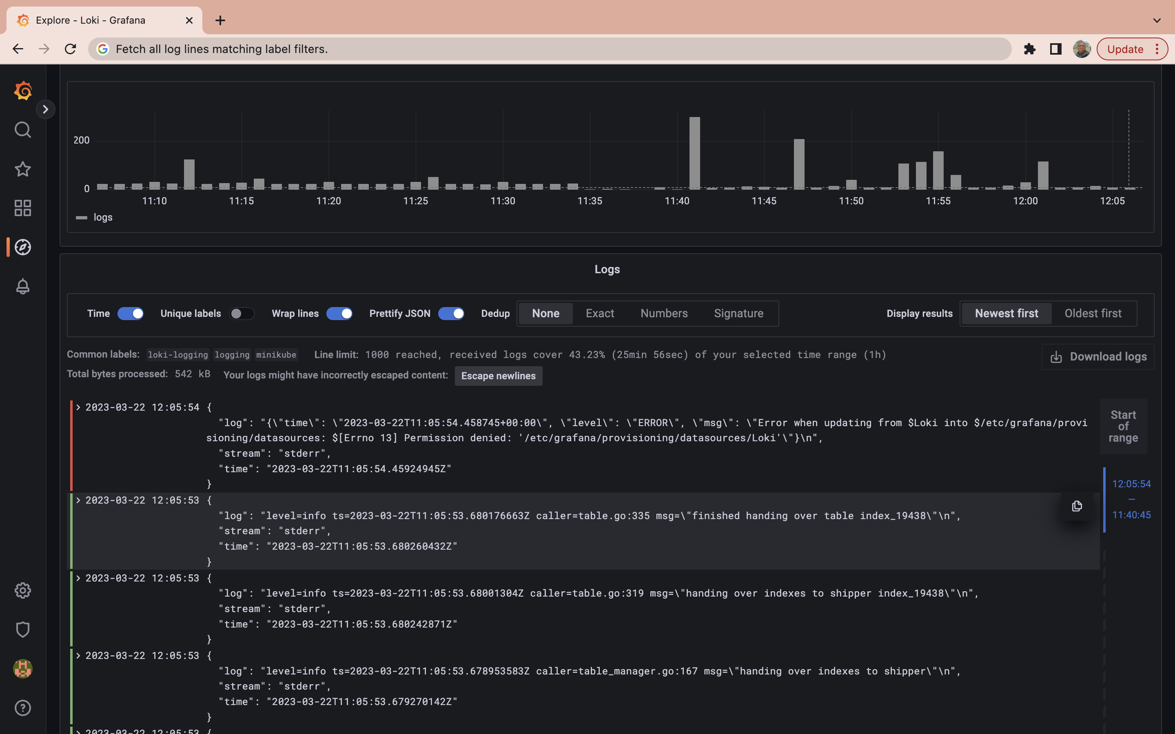Turn off the Time toggle
1175x734 pixels.
coord(131,314)
